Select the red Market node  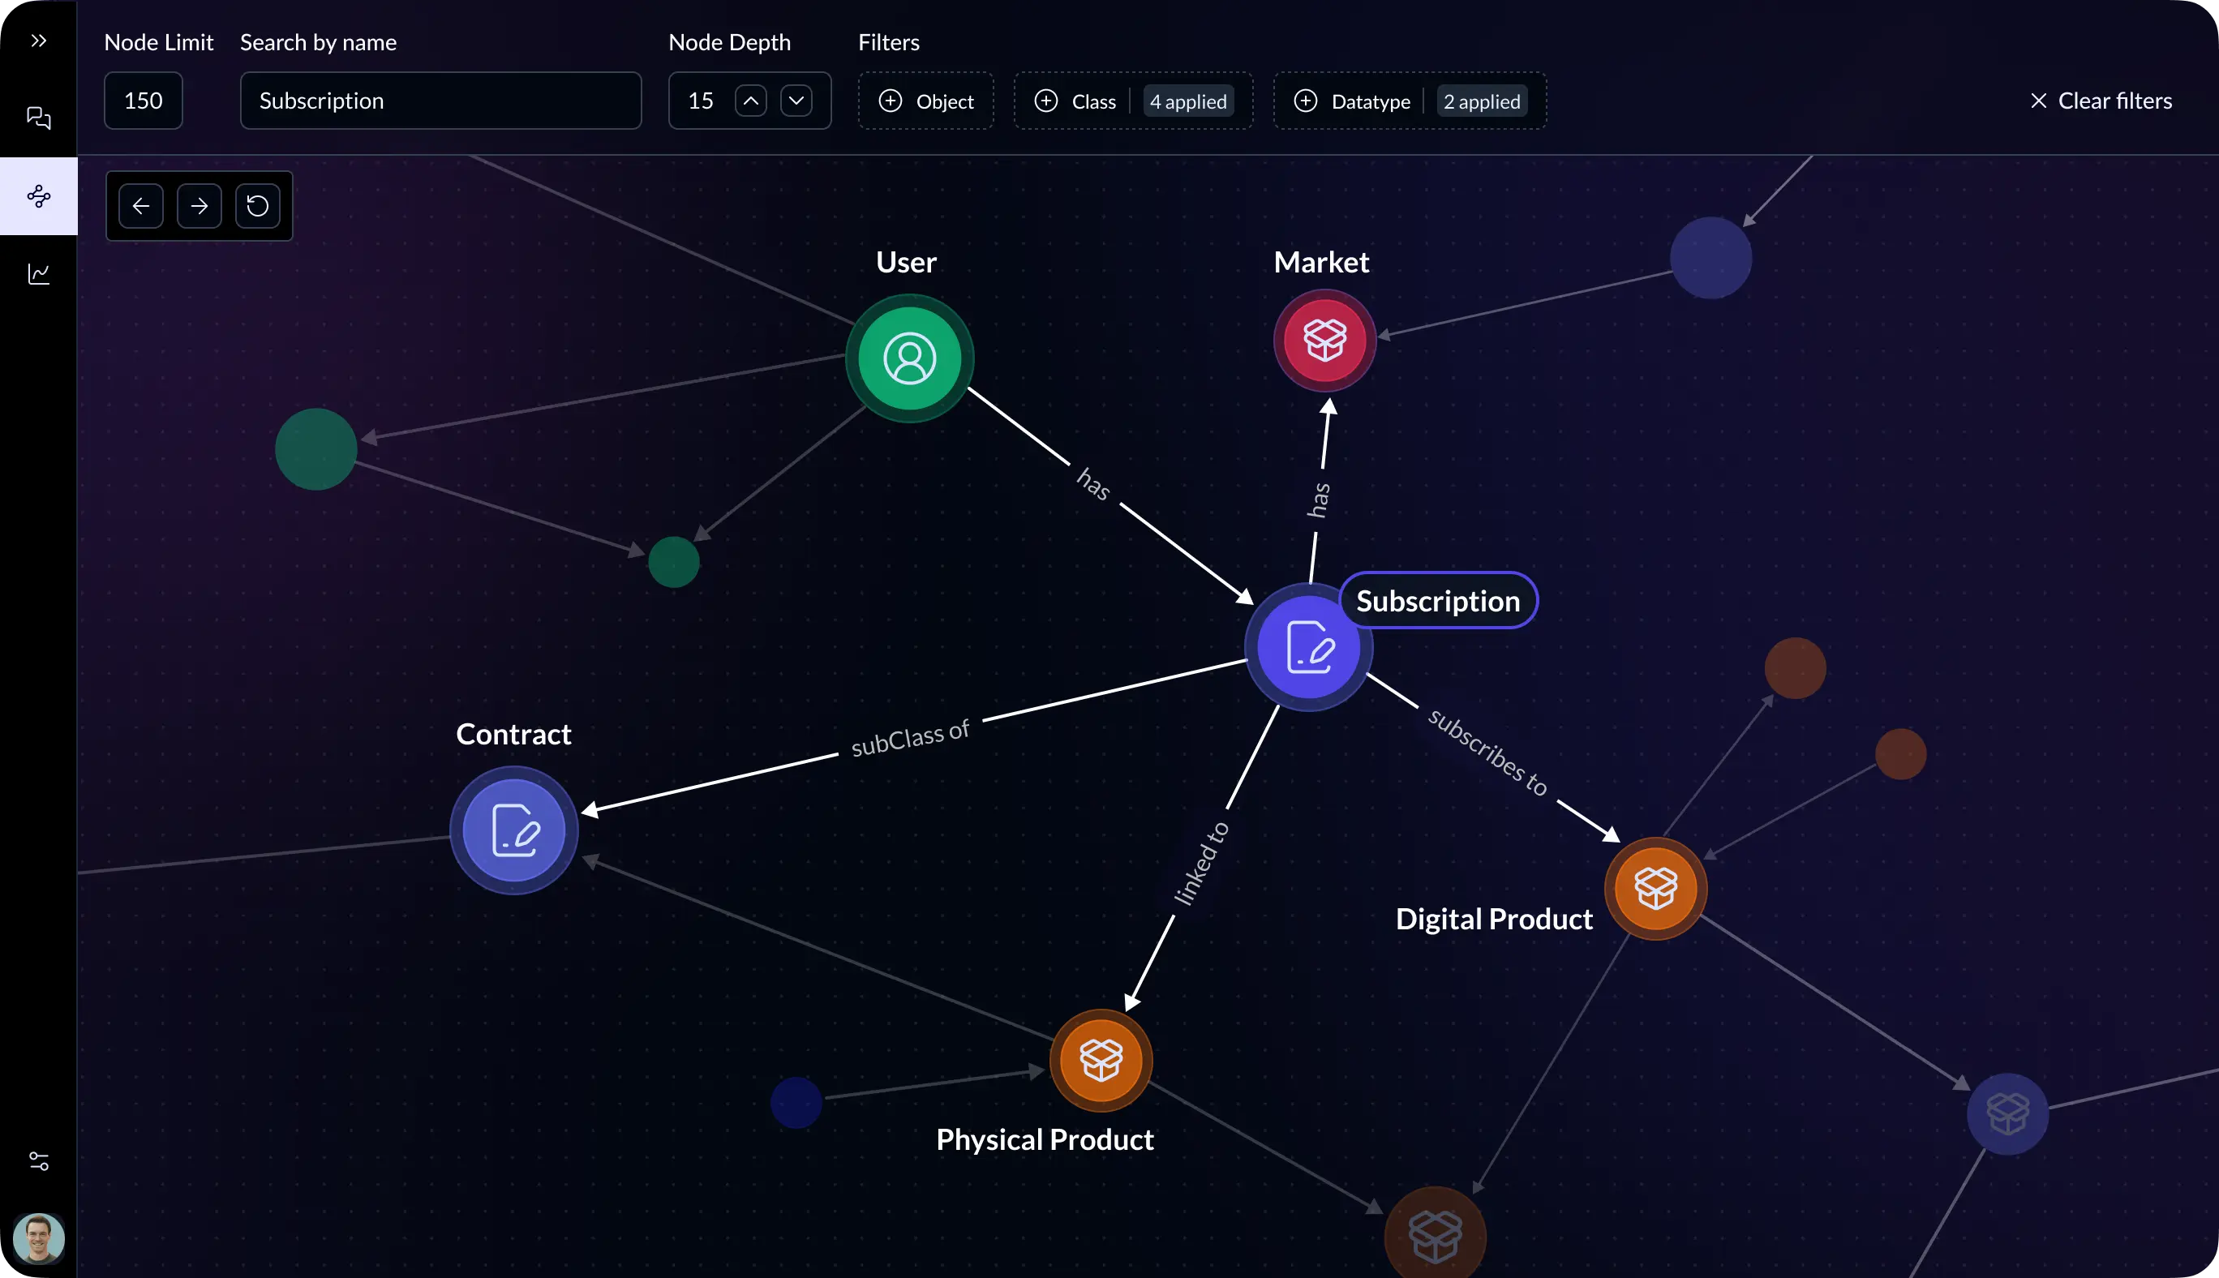tap(1324, 340)
